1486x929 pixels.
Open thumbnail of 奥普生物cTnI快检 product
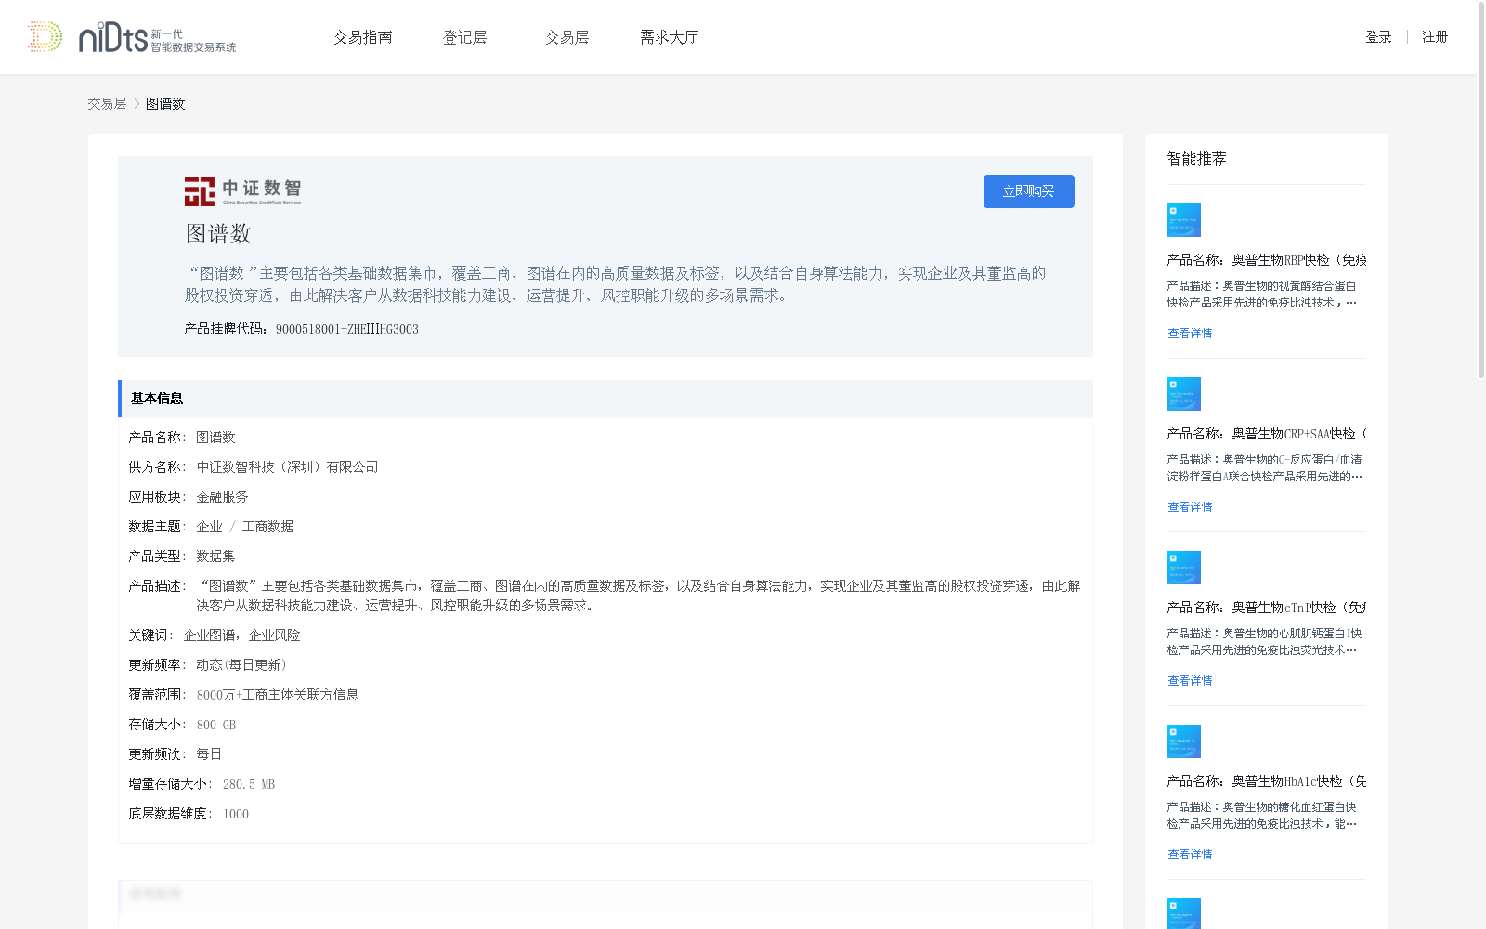tap(1184, 568)
